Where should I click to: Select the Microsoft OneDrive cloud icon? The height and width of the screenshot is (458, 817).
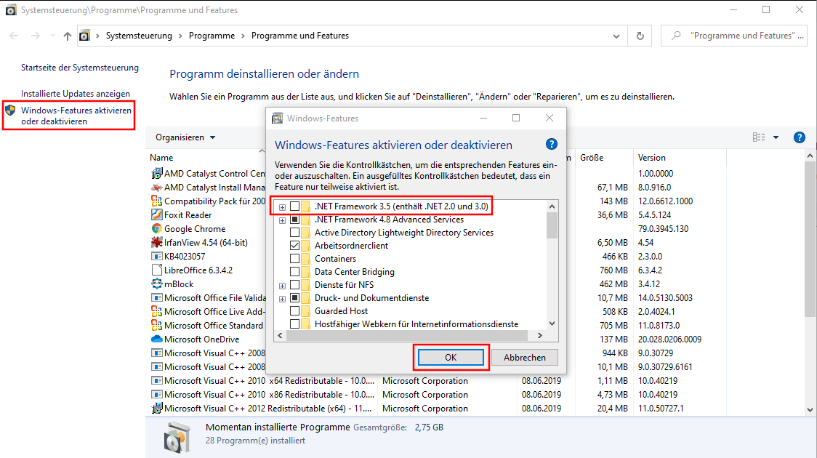point(156,340)
